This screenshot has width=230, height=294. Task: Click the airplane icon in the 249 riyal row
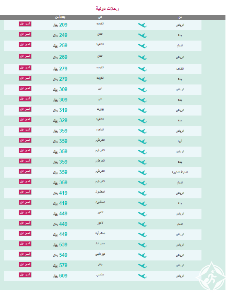coord(142,36)
